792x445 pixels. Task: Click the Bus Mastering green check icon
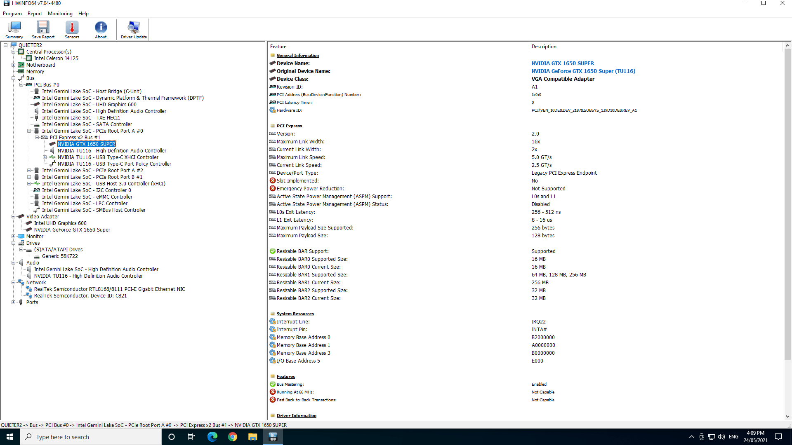pyautogui.click(x=272, y=384)
